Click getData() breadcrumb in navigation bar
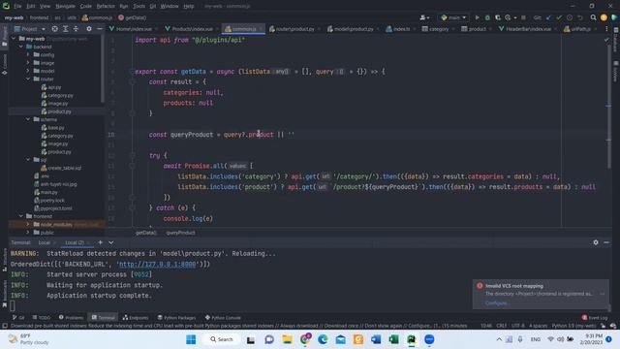620x349 pixels. point(133,17)
